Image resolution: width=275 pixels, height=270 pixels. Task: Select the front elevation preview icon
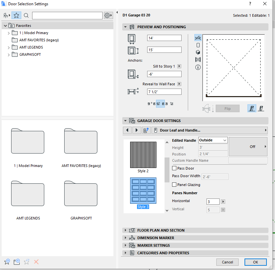tap(198, 45)
